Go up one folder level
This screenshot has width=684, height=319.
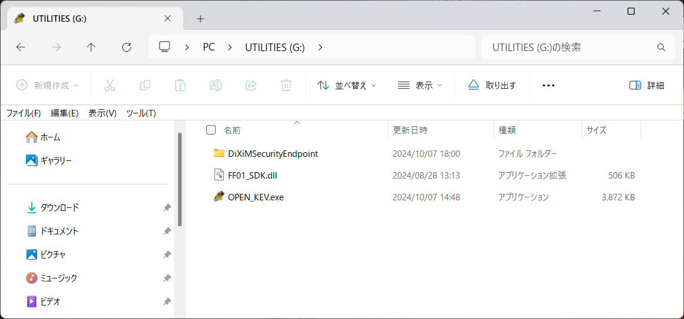click(90, 47)
